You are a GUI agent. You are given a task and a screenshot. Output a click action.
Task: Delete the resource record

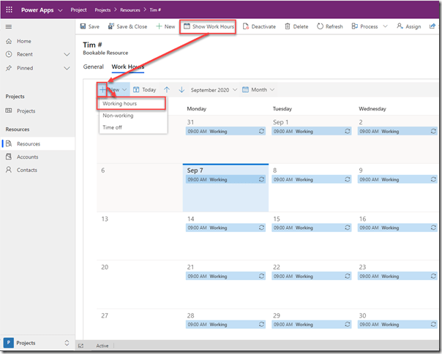[x=296, y=26]
